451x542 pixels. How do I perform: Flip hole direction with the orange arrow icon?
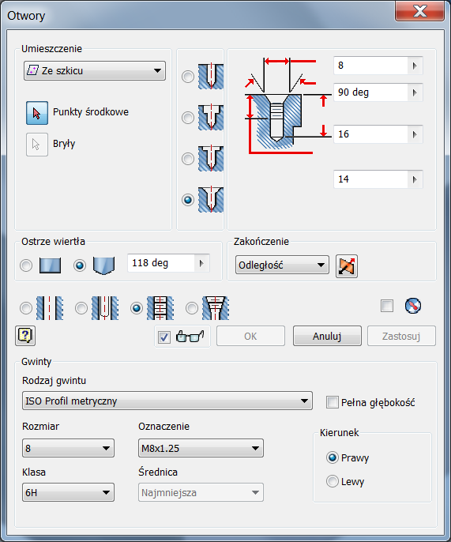(347, 266)
